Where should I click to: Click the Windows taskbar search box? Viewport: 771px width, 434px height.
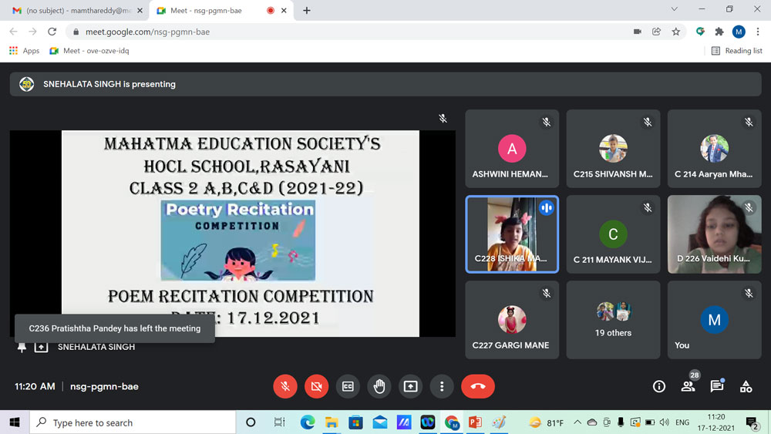tap(133, 422)
